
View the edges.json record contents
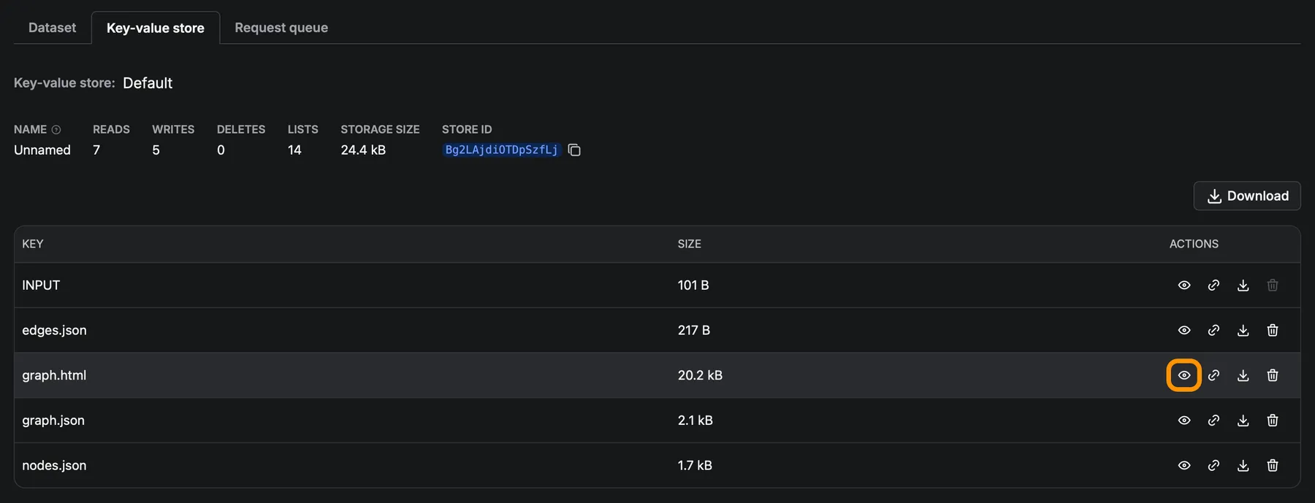[1183, 330]
